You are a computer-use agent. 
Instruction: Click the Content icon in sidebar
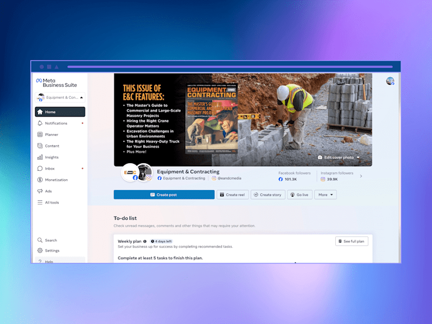pyautogui.click(x=40, y=146)
